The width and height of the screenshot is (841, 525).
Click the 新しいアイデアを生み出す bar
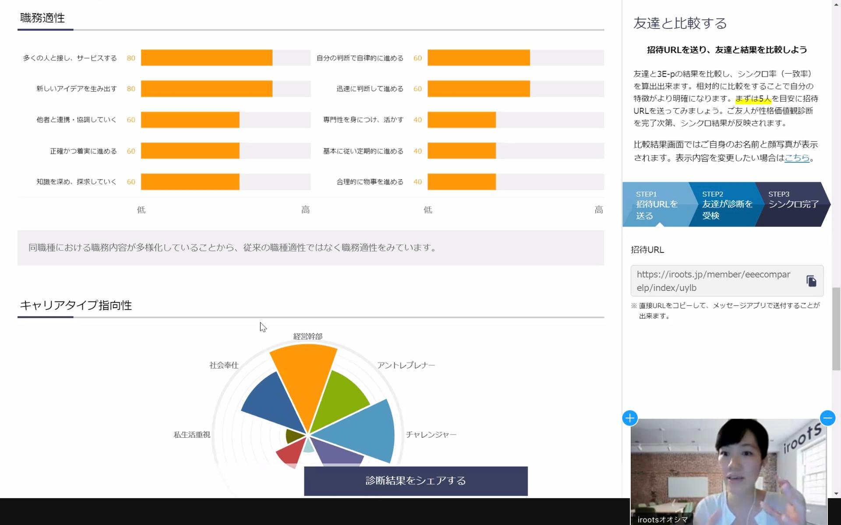pyautogui.click(x=206, y=89)
